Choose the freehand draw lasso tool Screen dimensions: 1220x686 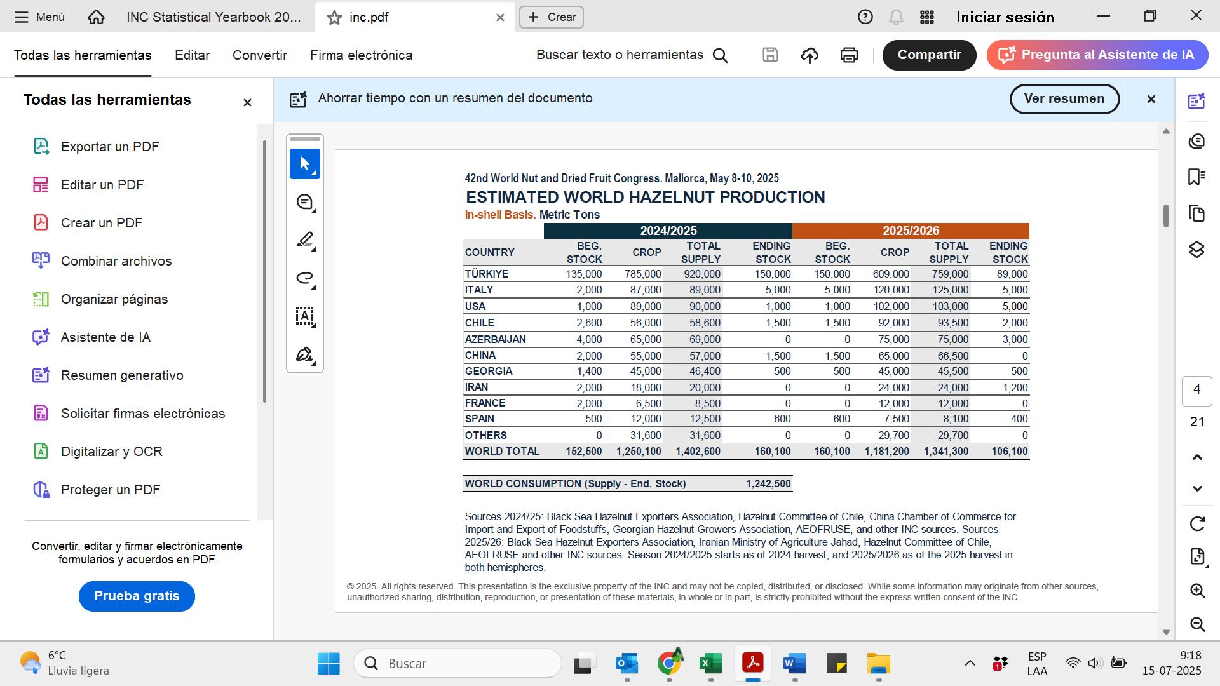304,278
